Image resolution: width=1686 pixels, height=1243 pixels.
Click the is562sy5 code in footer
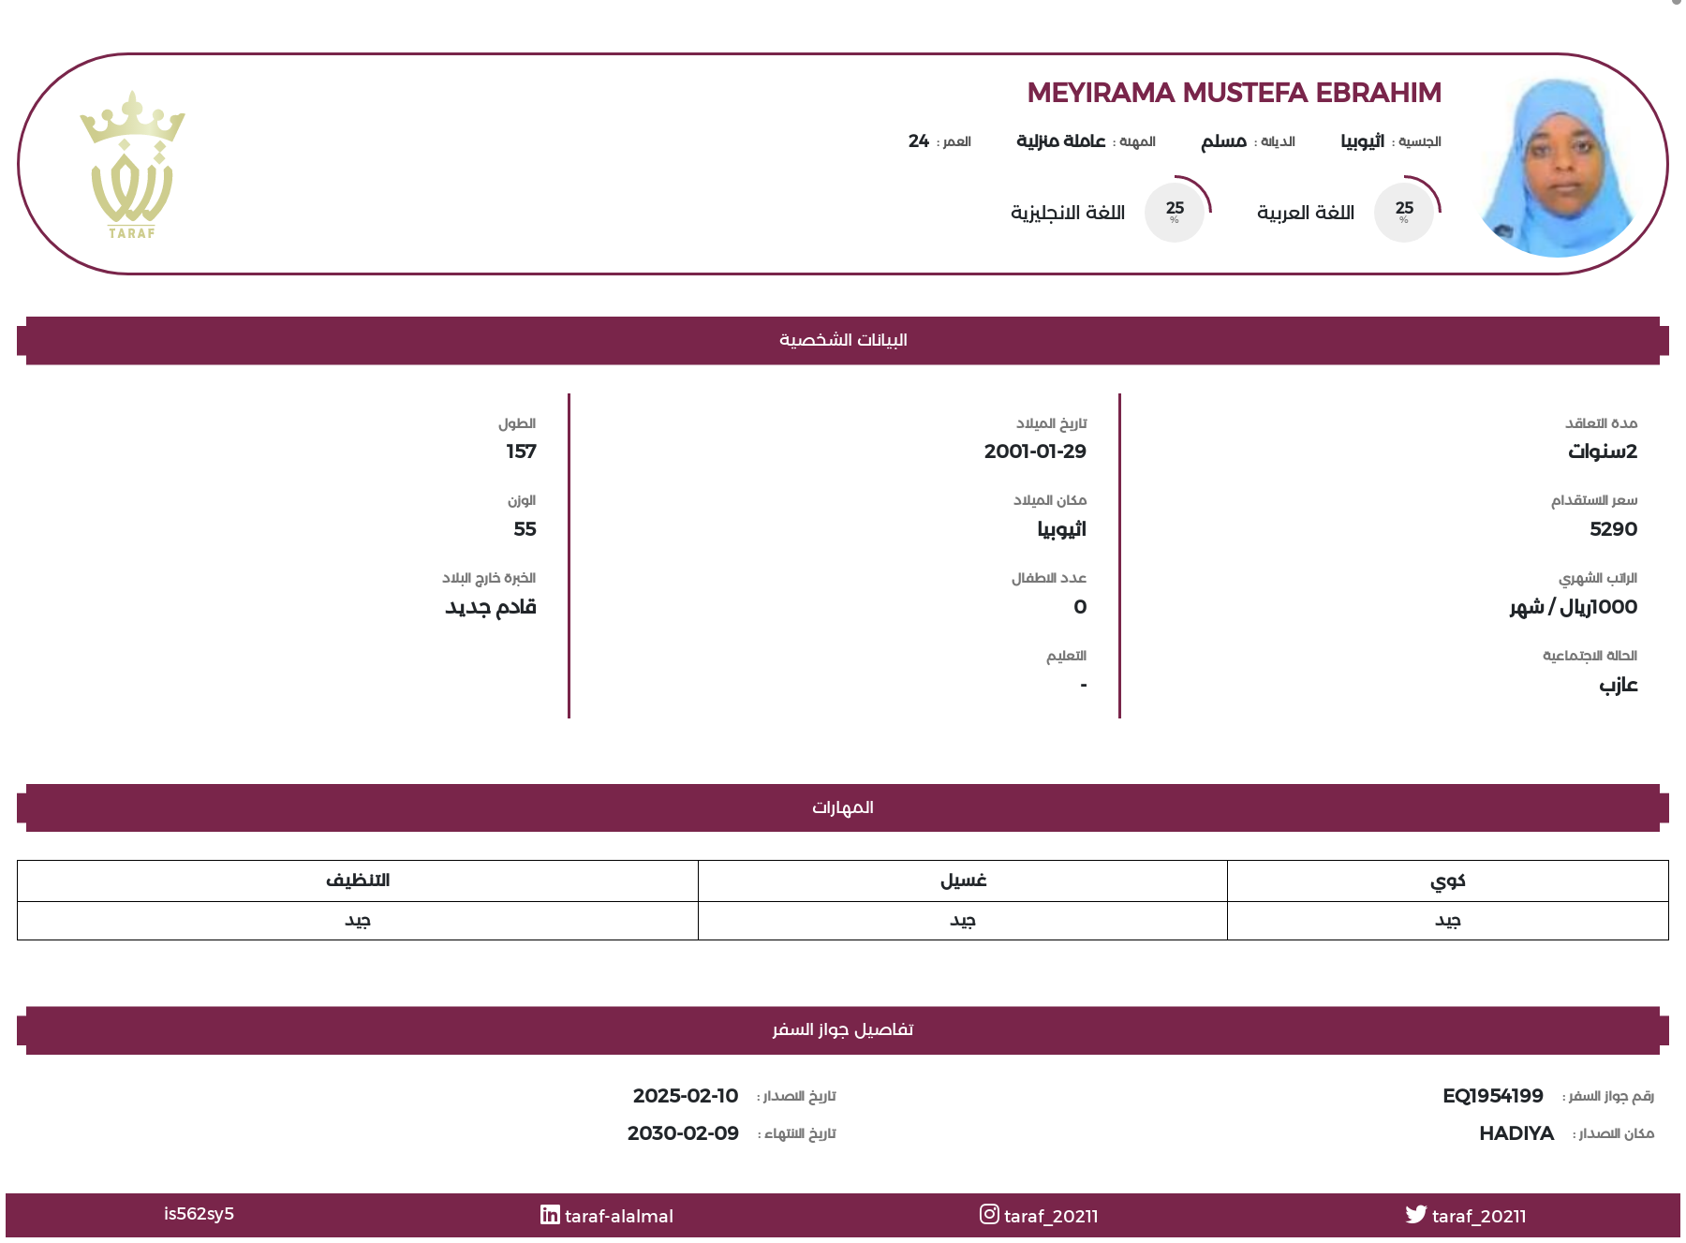point(199,1214)
